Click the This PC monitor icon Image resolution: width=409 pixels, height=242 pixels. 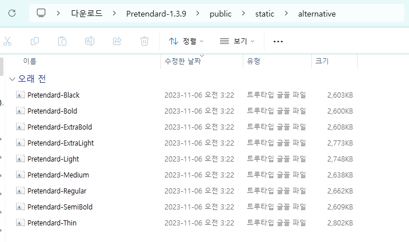(41, 13)
